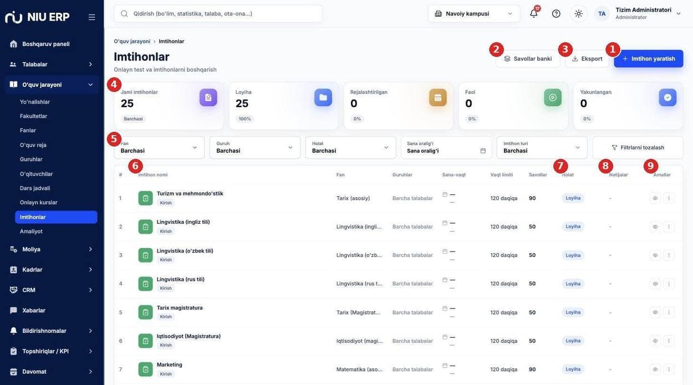The width and height of the screenshot is (693, 385).
Task: View the Tarix magistratura exam with the eye icon
Action: 655,312
